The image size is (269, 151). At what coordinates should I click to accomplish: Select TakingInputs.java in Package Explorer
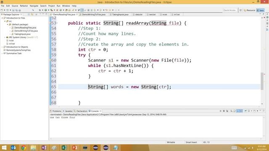click(22, 34)
